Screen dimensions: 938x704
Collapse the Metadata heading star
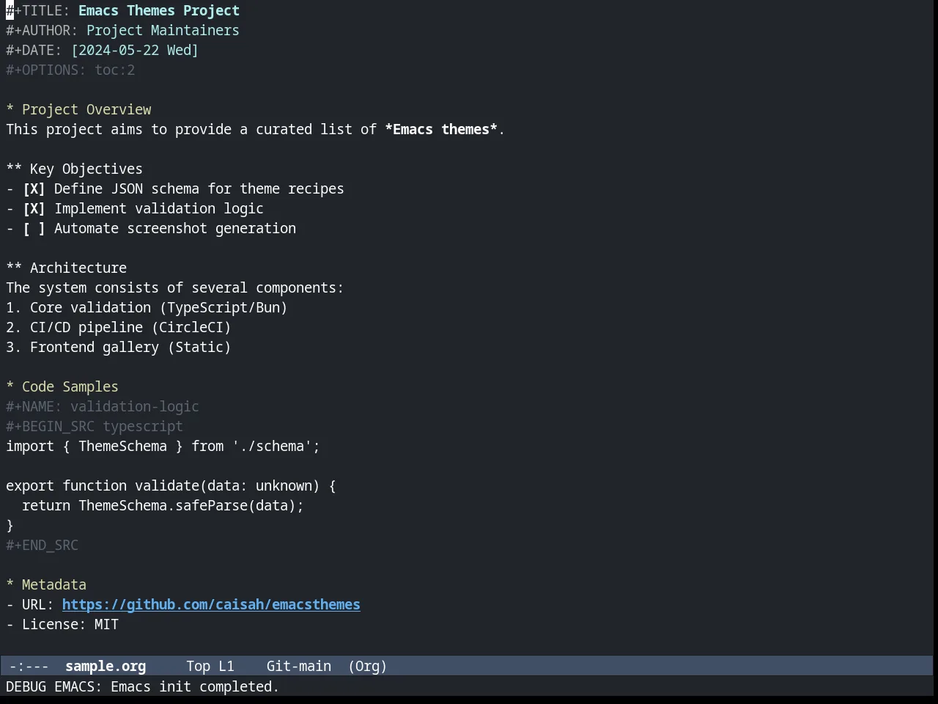pyautogui.click(x=10, y=584)
